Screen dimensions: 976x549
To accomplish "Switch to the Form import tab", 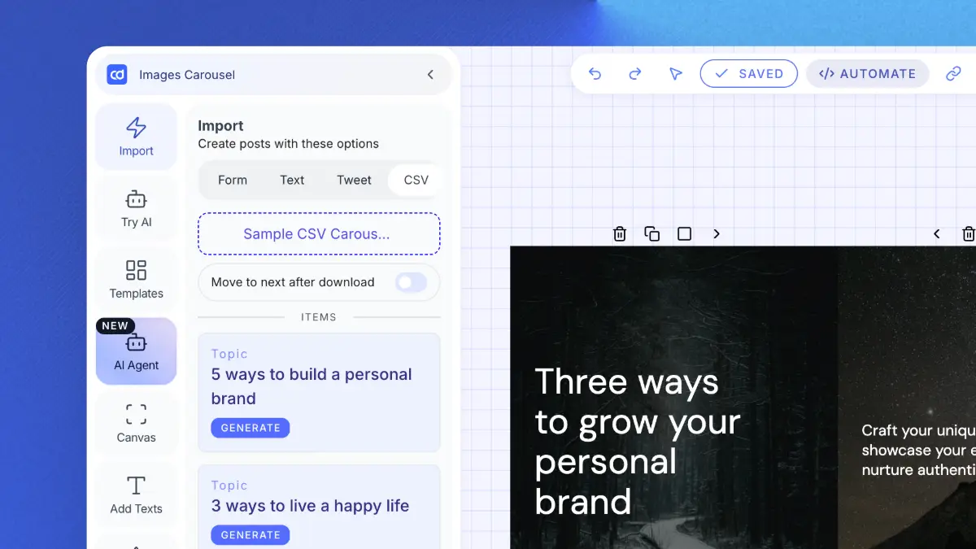I will [233, 181].
